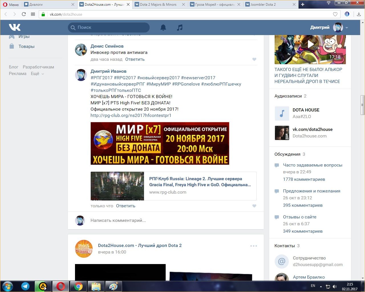Click the VK logo home icon

coord(15,27)
